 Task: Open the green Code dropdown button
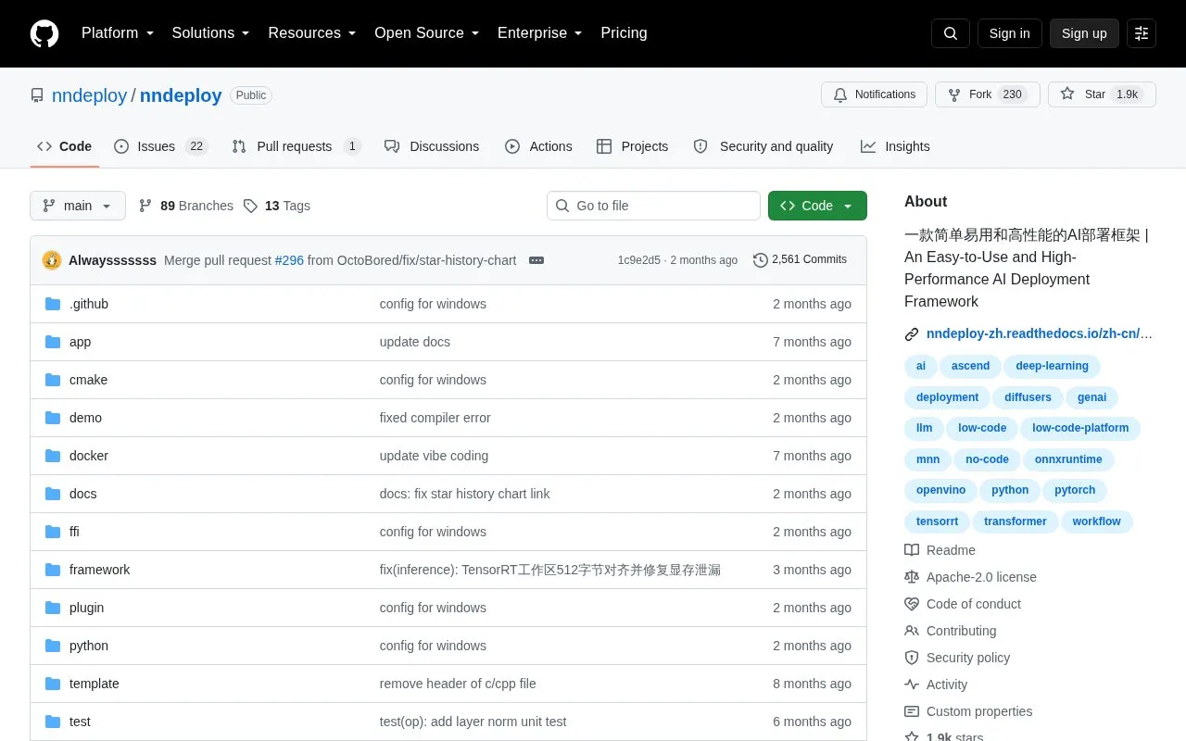(817, 206)
